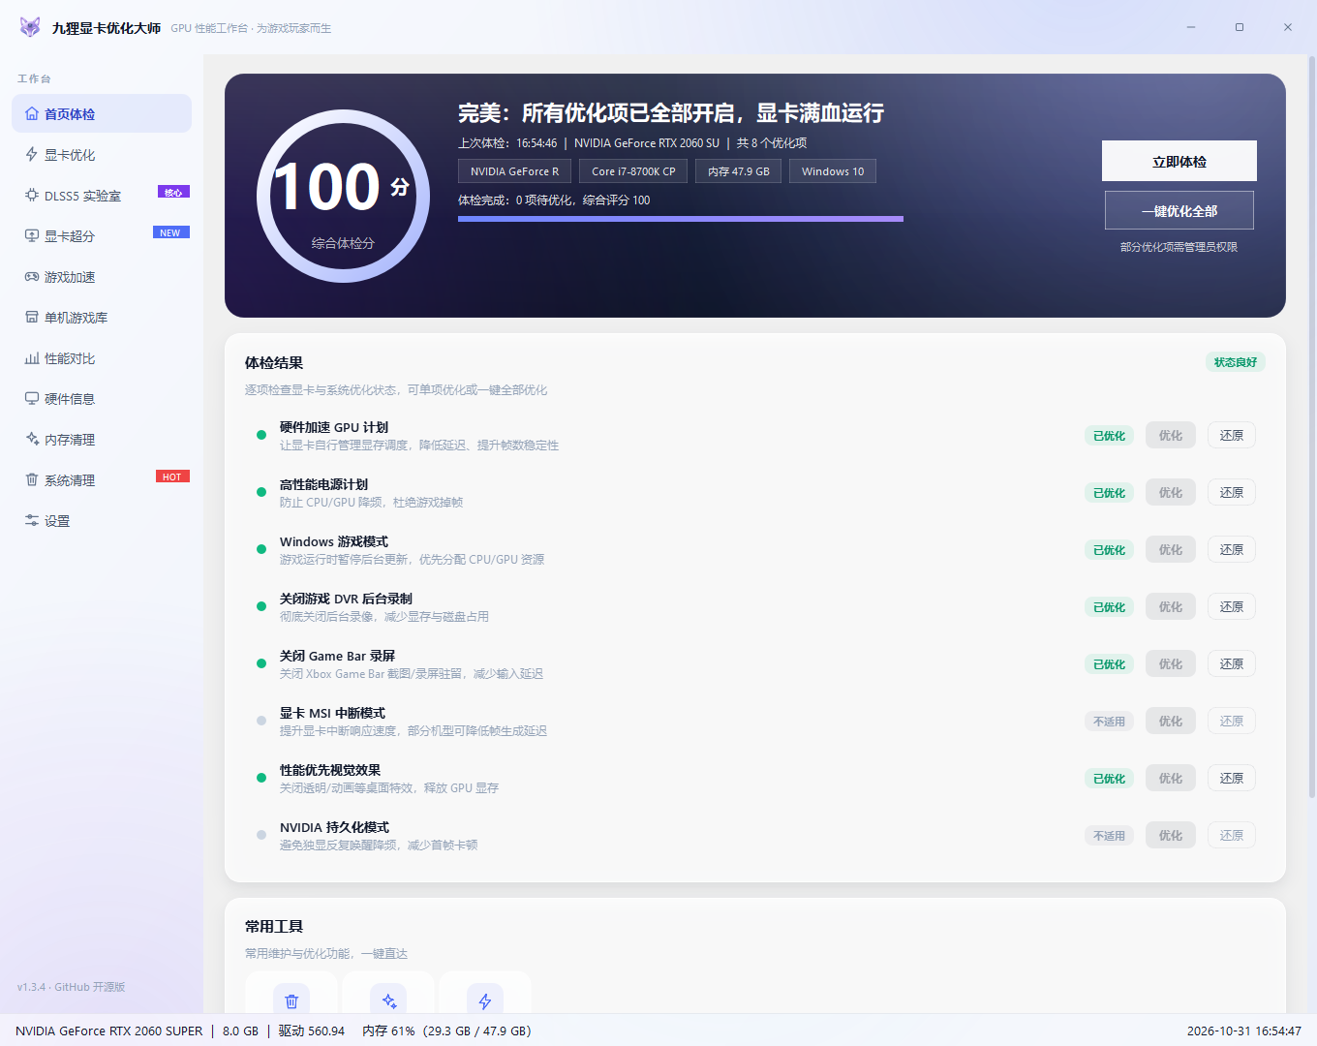Open the 显卡优化 page
1317x1046 pixels.
(102, 154)
